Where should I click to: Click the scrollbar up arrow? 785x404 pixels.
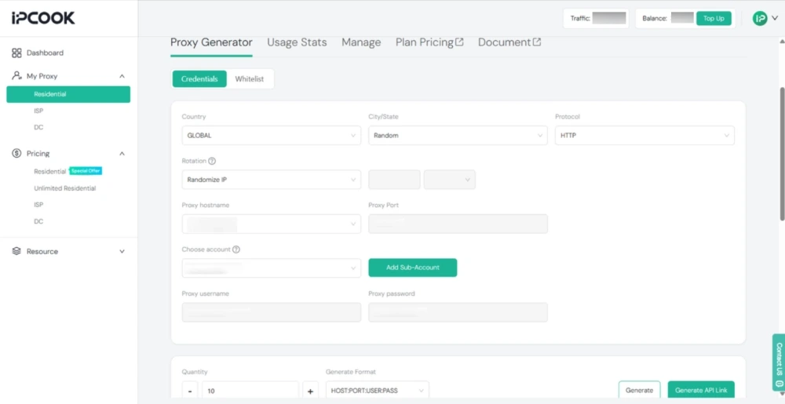tap(782, 41)
